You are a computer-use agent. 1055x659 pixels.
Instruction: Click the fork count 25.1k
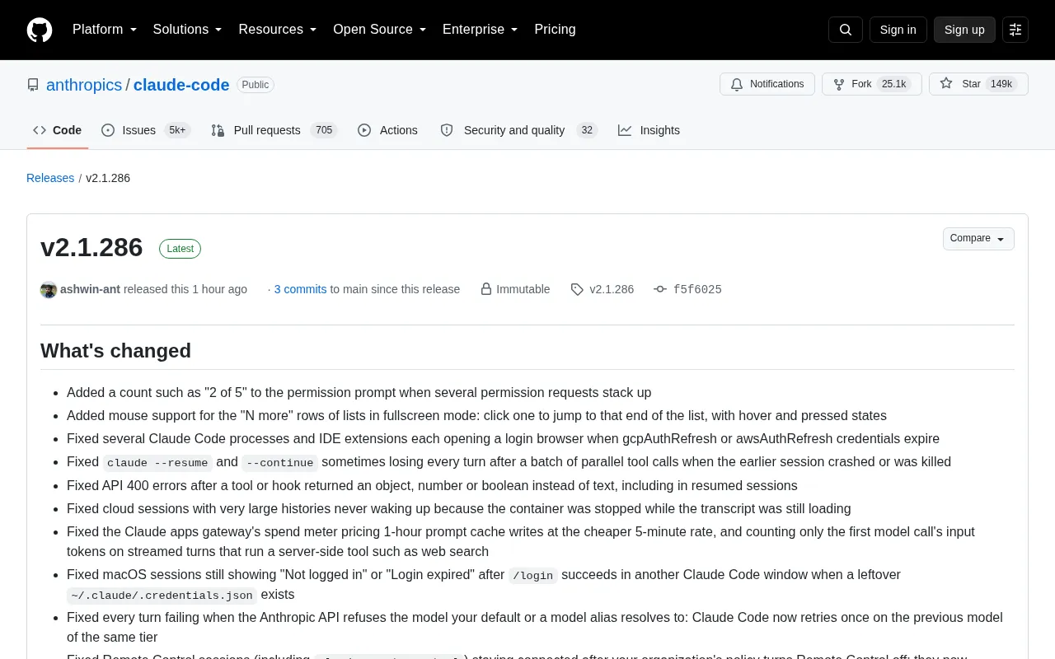pyautogui.click(x=894, y=84)
